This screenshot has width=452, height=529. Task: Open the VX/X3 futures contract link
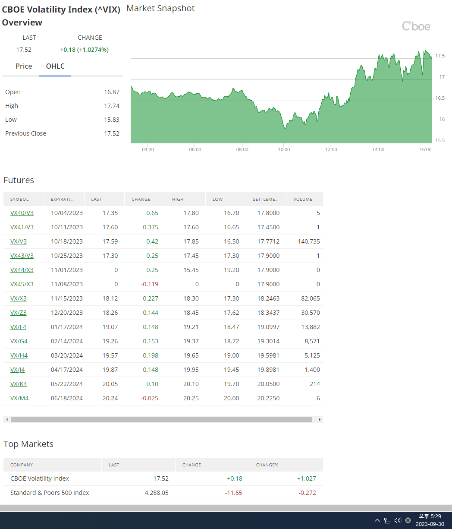coord(19,298)
